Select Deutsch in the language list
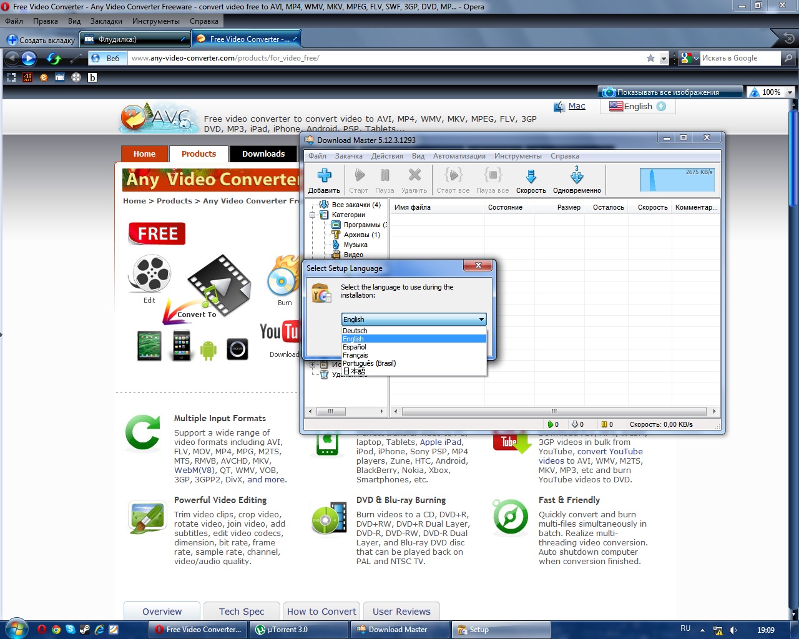This screenshot has height=639, width=799. [x=414, y=331]
